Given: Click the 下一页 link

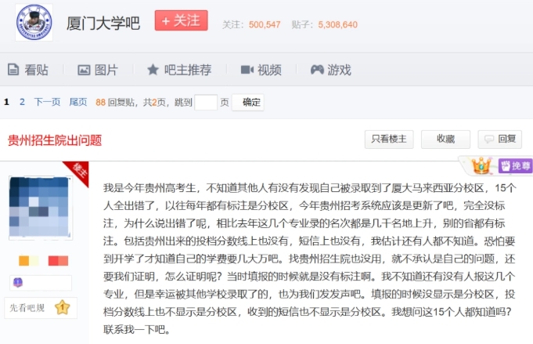Looking at the screenshot, I should pyautogui.click(x=47, y=102).
